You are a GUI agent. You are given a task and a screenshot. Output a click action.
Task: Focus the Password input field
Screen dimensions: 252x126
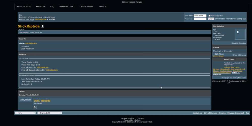click(200, 19)
